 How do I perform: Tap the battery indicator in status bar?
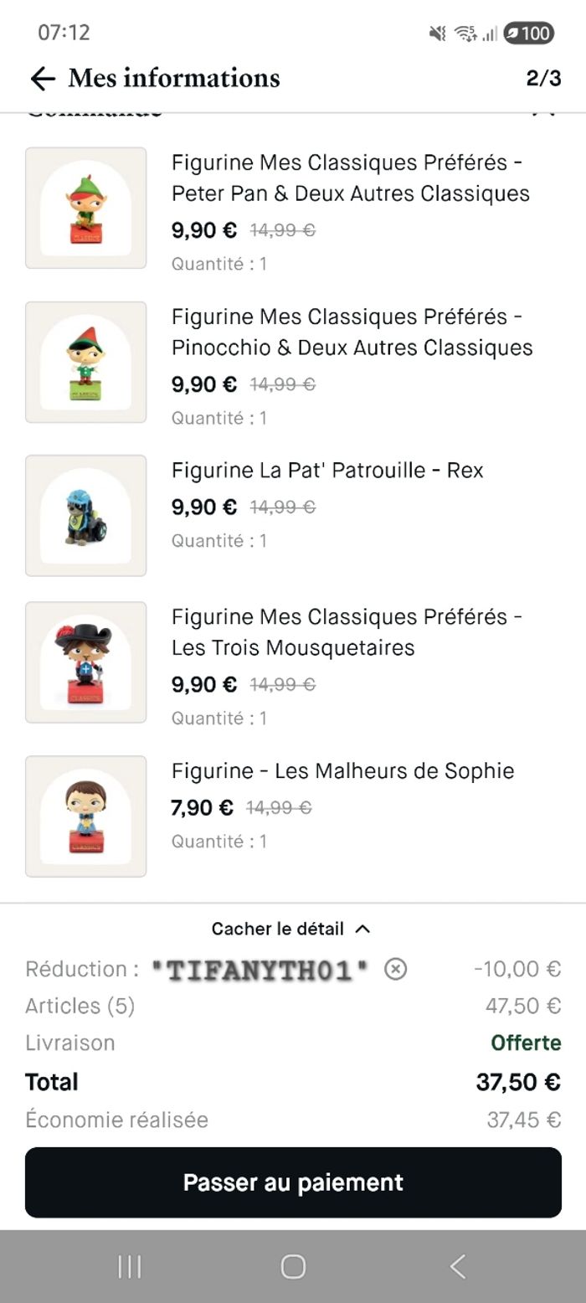(x=529, y=33)
